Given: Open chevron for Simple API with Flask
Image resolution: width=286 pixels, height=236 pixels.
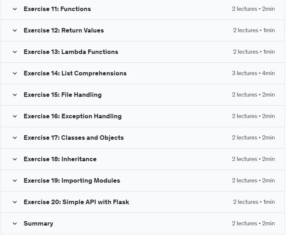Looking at the screenshot, I should (x=15, y=202).
